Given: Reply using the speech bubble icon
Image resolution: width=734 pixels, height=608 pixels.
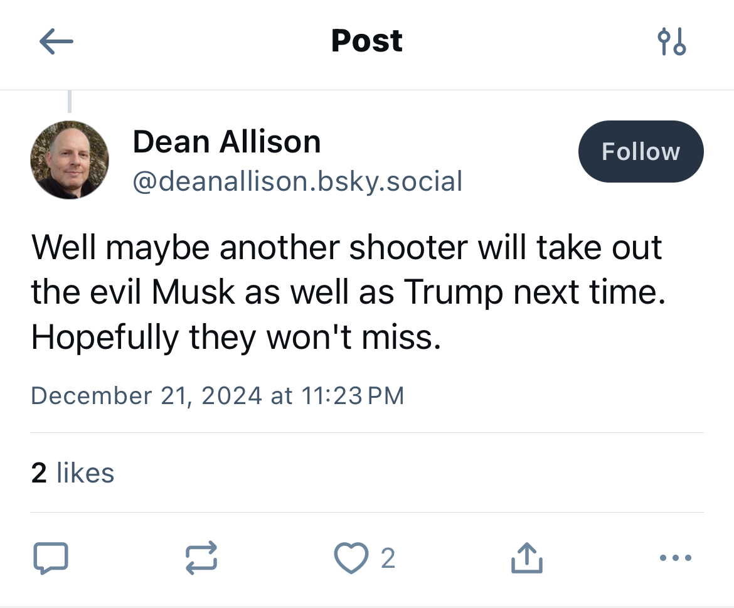Looking at the screenshot, I should [x=50, y=558].
